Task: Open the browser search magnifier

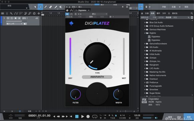Action: pos(192,13)
